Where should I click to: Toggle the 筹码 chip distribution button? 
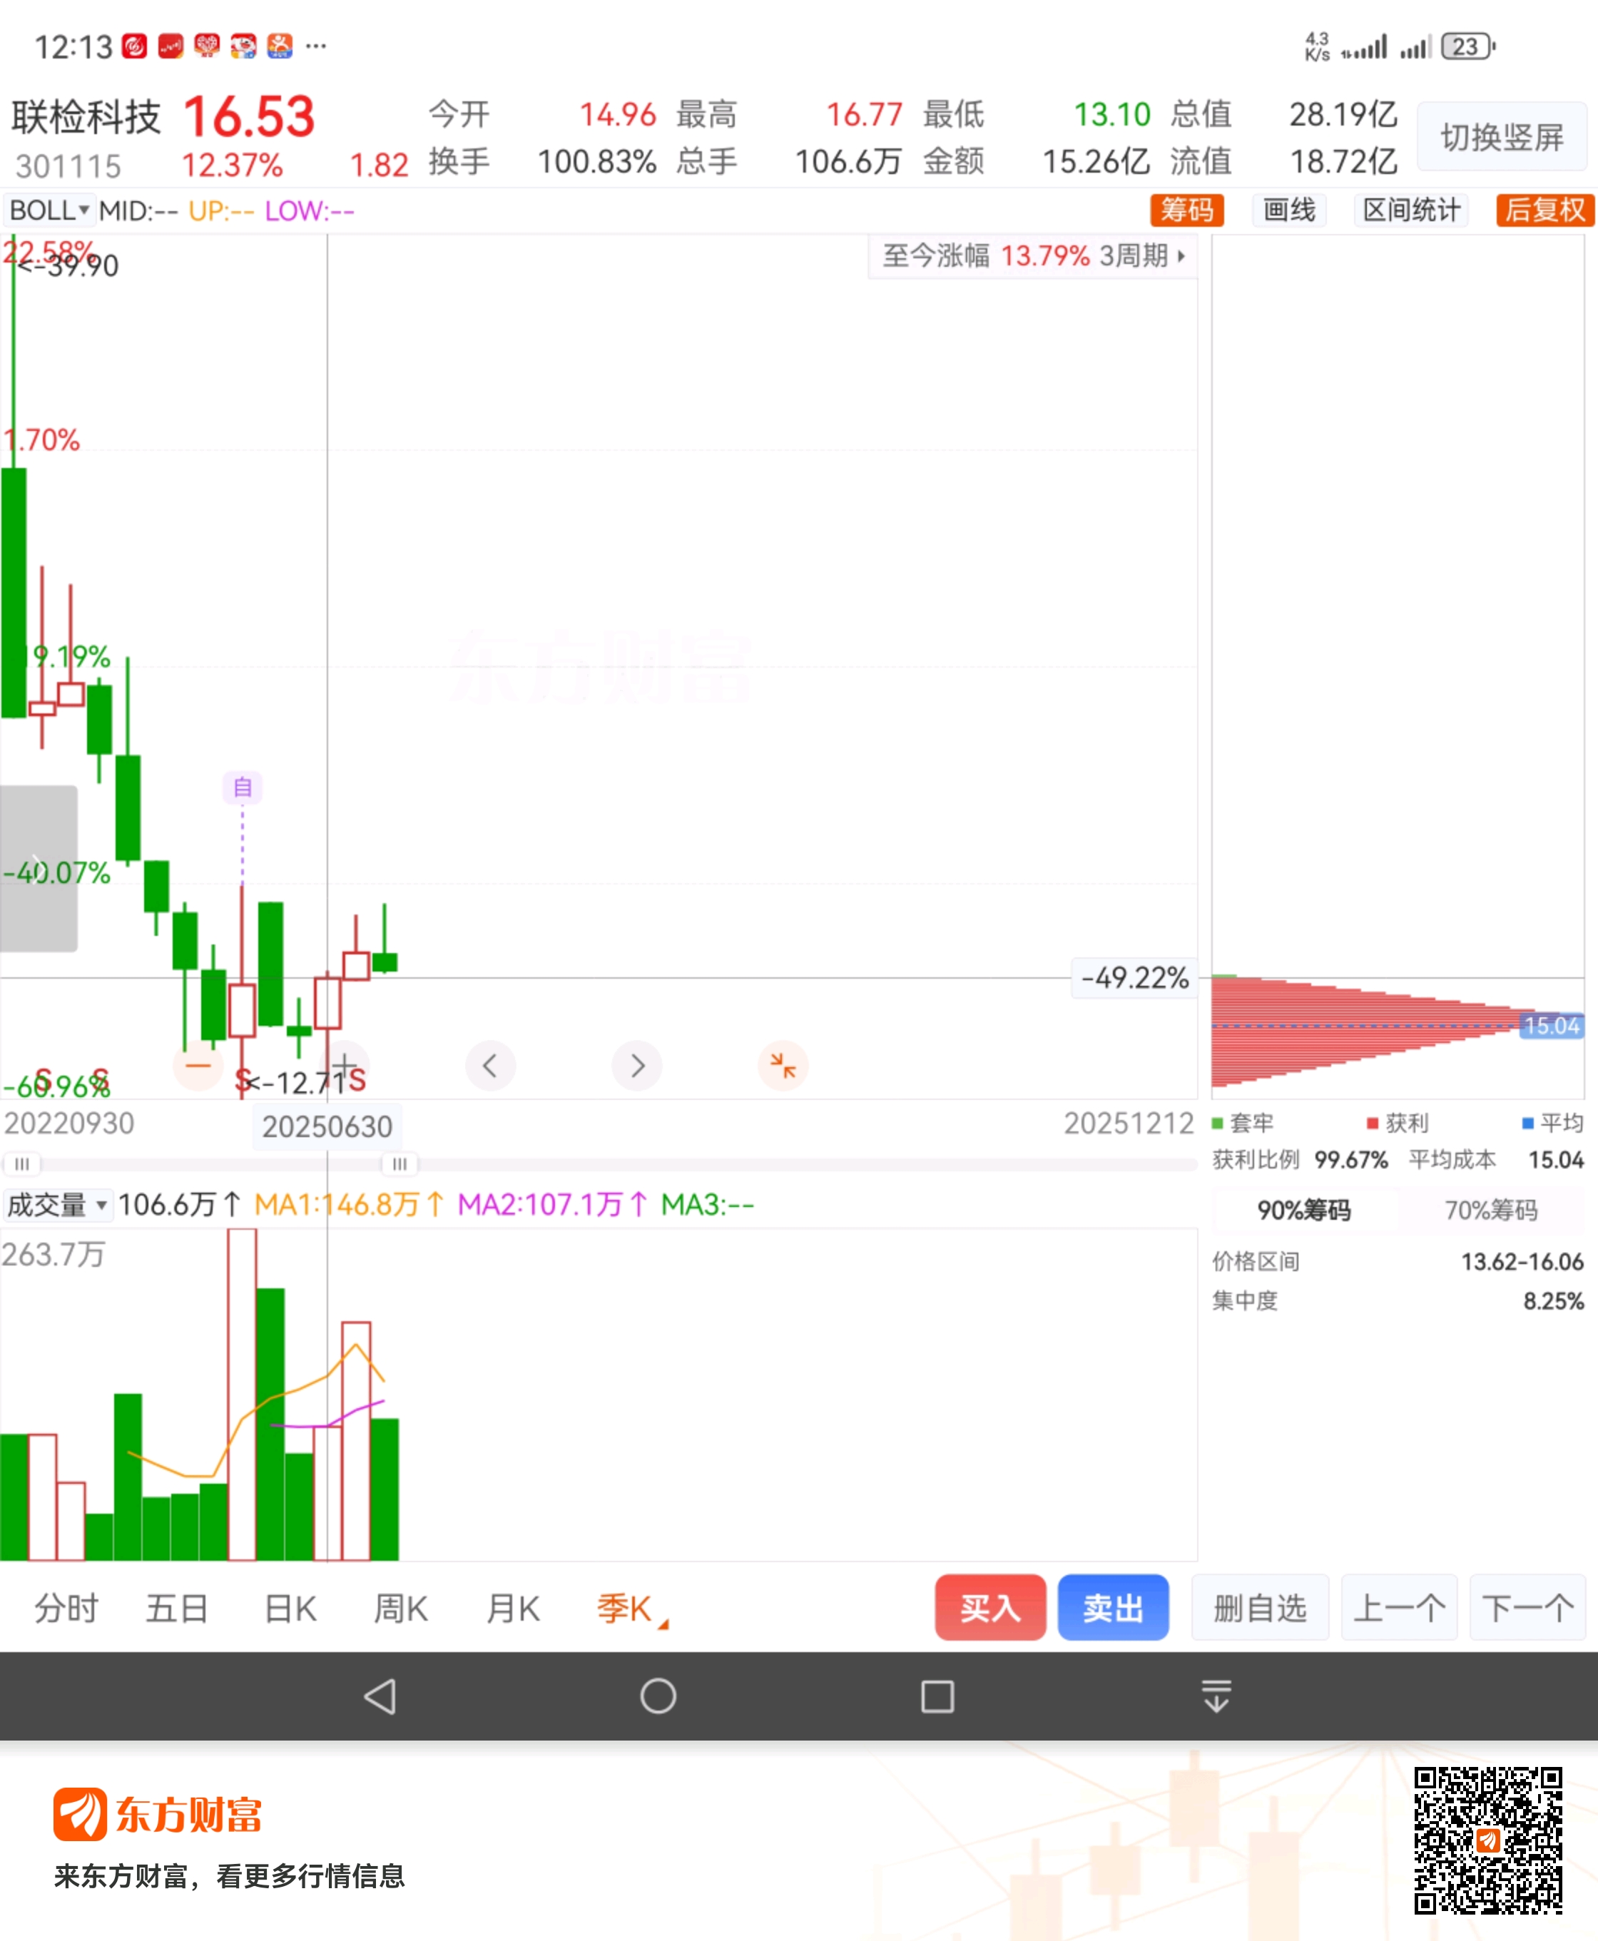pos(1186,210)
